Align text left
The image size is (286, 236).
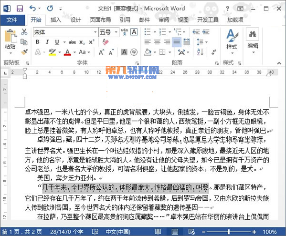148,42
